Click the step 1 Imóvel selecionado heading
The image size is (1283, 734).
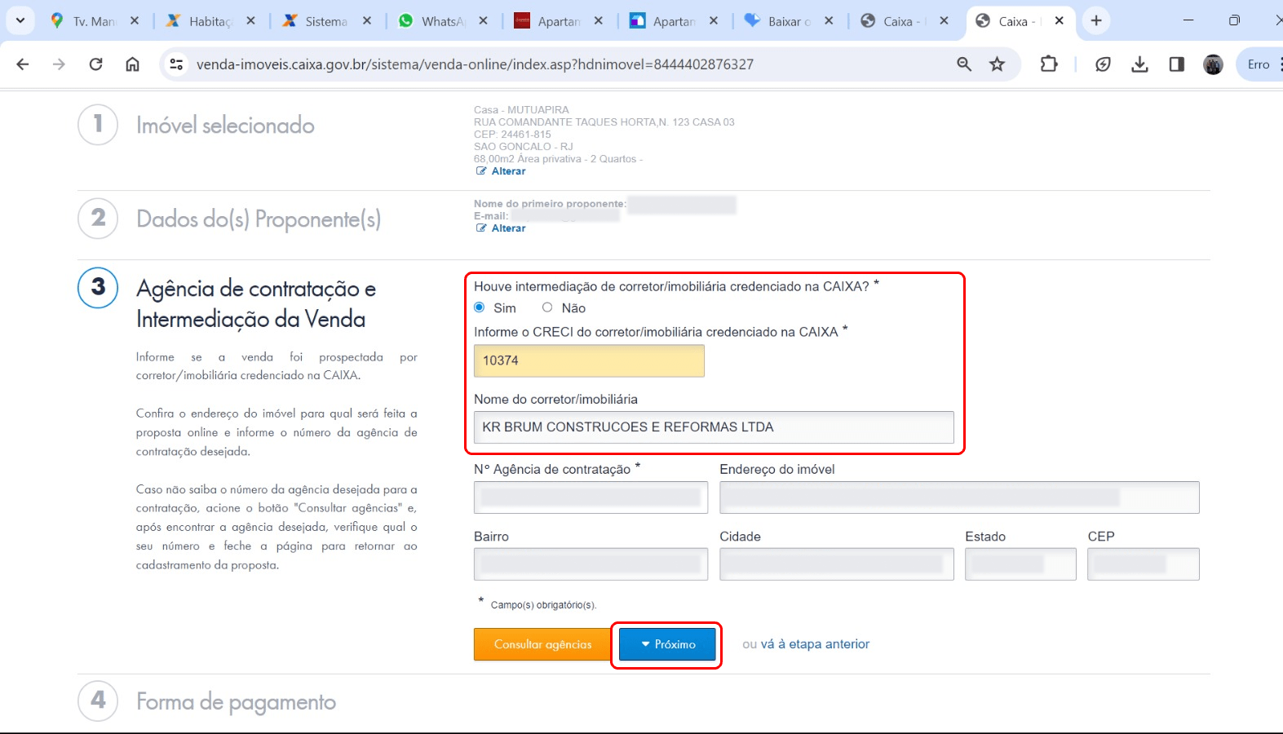(225, 126)
